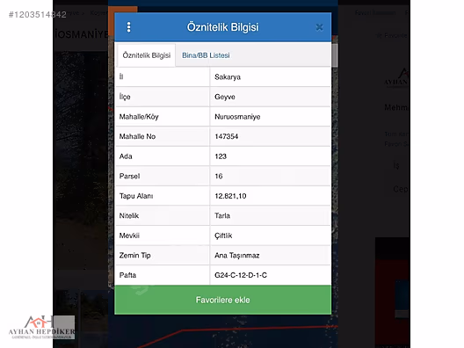Click the Mahalle/Köy label

(x=139, y=117)
